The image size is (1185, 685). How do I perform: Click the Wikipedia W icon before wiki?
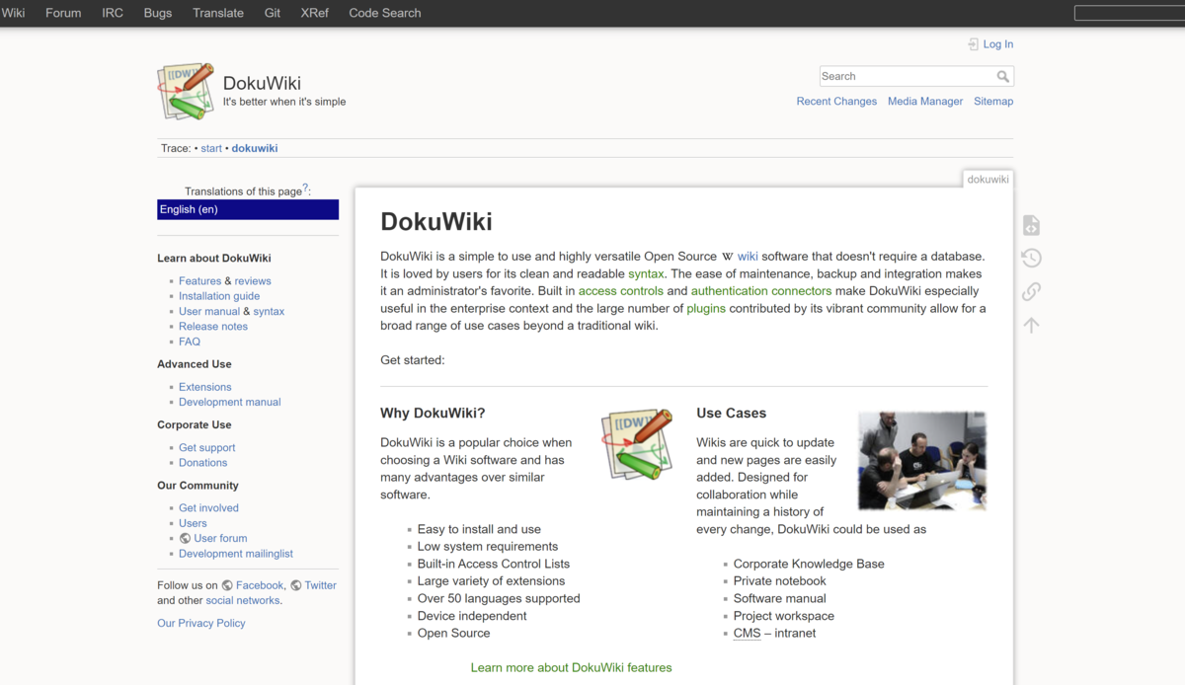coord(728,257)
